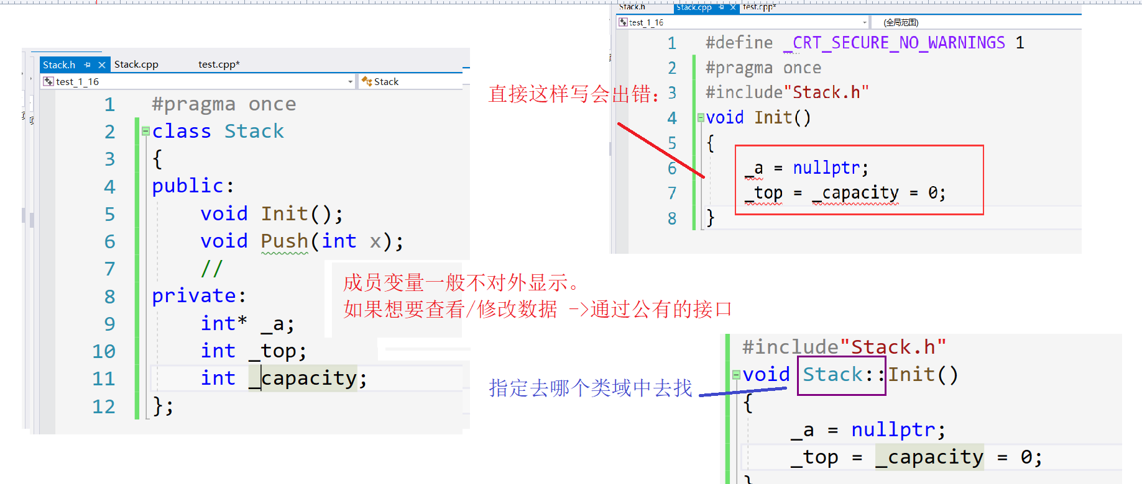Open test_1_16 project dropdown in Stack.h editor
Screen dimensions: 1142x484
(x=350, y=82)
